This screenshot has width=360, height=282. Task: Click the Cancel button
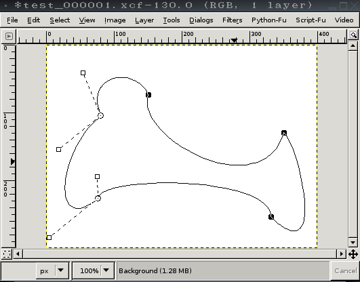pyautogui.click(x=345, y=271)
